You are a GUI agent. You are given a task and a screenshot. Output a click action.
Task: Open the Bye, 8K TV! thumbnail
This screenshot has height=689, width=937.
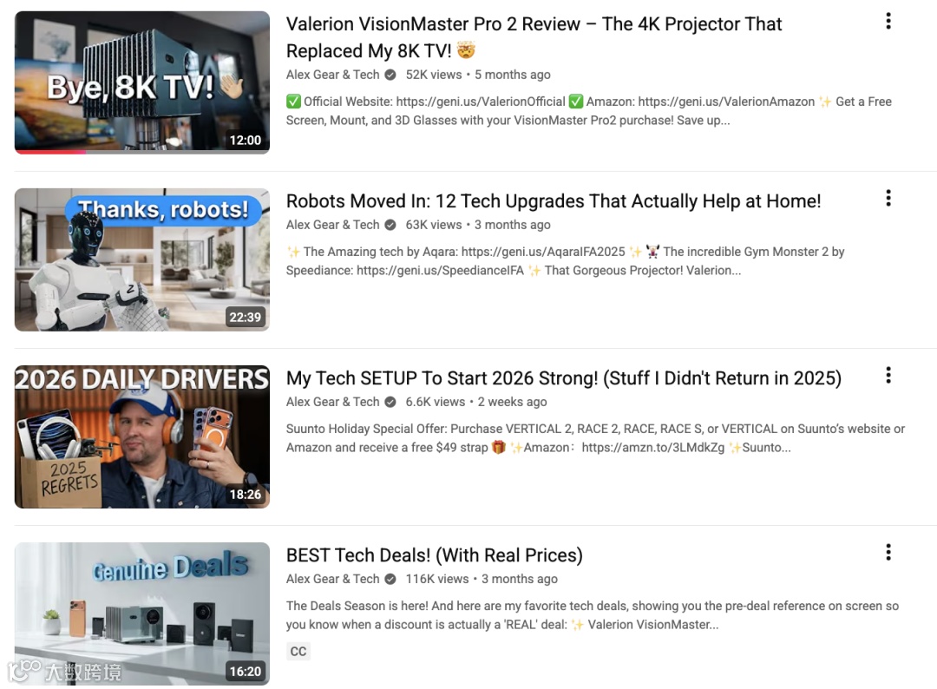[142, 82]
